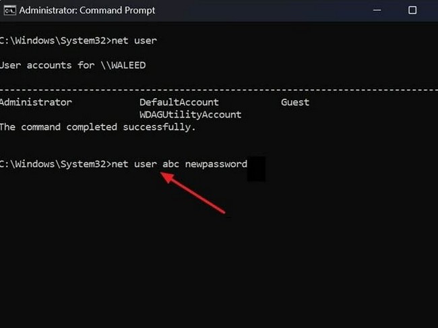Image resolution: width=438 pixels, height=328 pixels.
Task: Click the last C:\Windows\System32> prompt path
Action: coord(55,164)
